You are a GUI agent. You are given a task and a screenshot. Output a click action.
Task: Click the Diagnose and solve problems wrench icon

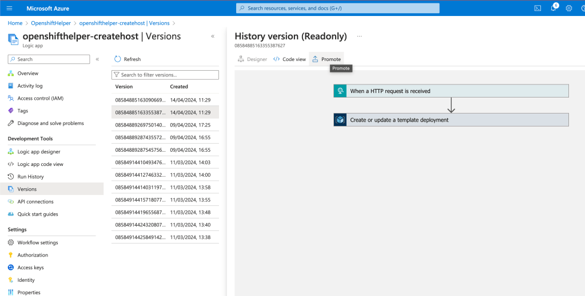tap(11, 123)
